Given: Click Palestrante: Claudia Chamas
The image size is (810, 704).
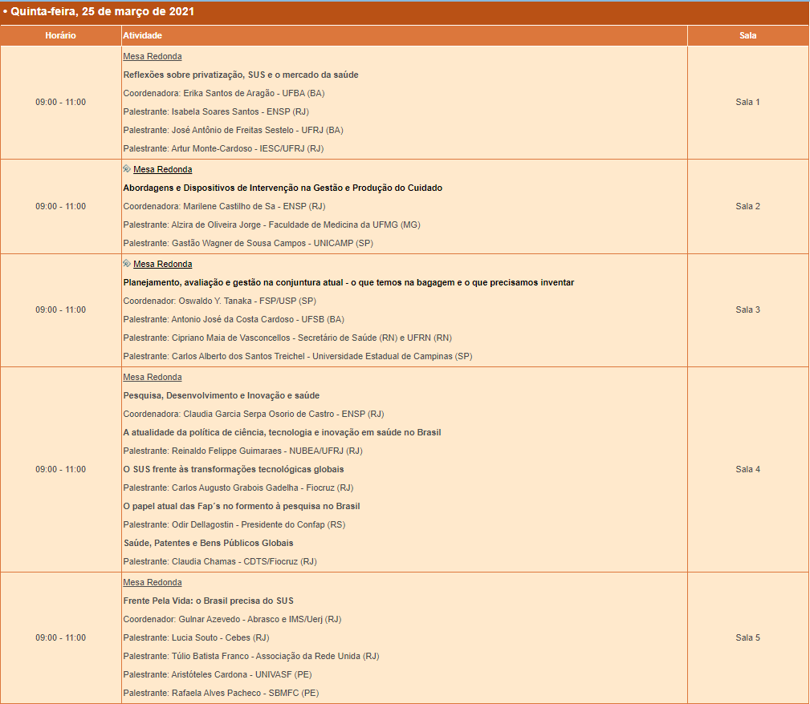Looking at the screenshot, I should (220, 561).
